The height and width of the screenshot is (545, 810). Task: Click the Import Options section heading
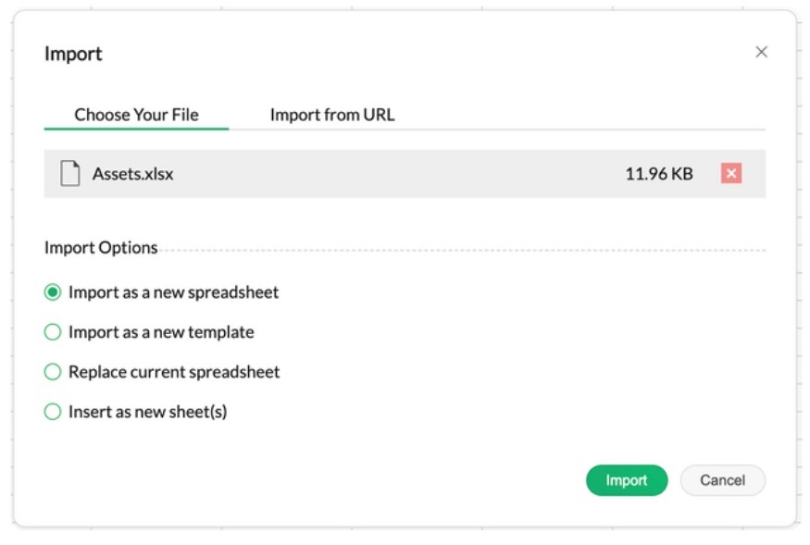[101, 248]
